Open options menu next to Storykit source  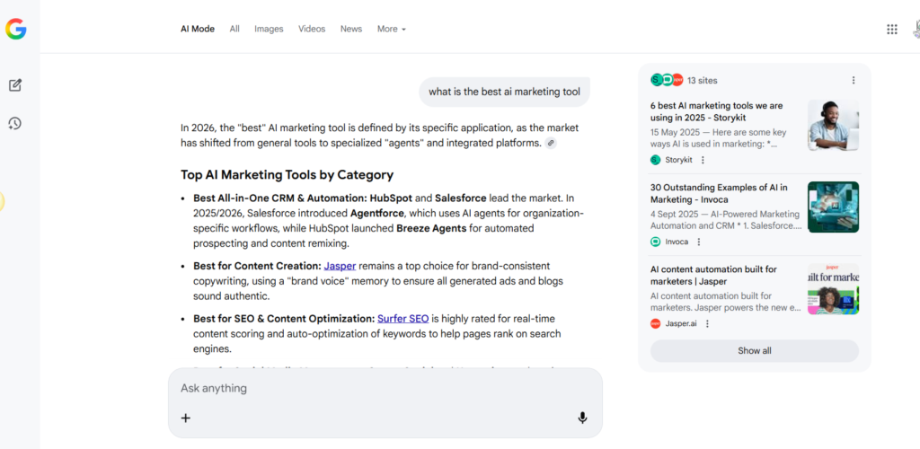[x=703, y=160]
